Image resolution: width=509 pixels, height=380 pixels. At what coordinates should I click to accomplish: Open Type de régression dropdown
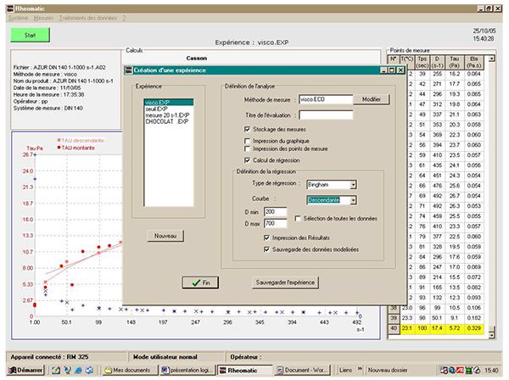353,185
